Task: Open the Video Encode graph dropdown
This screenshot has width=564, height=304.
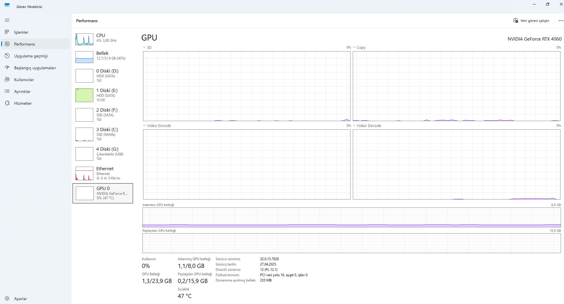Action: coord(144,126)
